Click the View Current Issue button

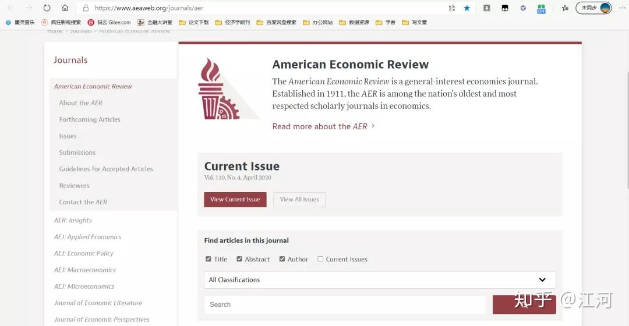coord(235,199)
